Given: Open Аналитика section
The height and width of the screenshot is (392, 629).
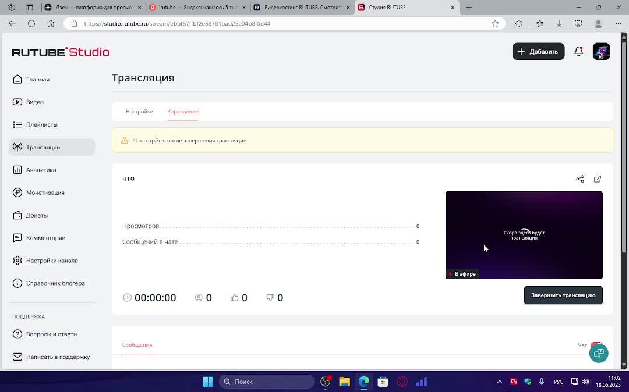Looking at the screenshot, I should (x=34, y=170).
